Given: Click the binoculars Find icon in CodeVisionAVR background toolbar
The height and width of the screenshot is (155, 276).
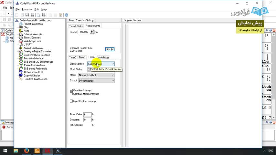Looking at the screenshot, I should 5,19.
